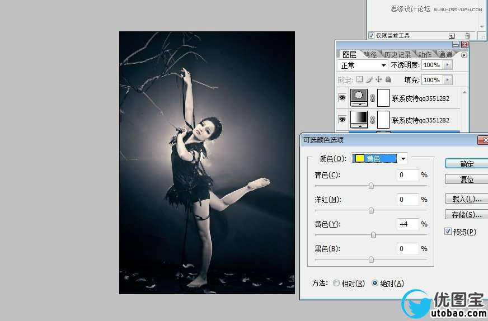Hide the layer with gradient thumbnail
488x321 pixels.
[342, 120]
